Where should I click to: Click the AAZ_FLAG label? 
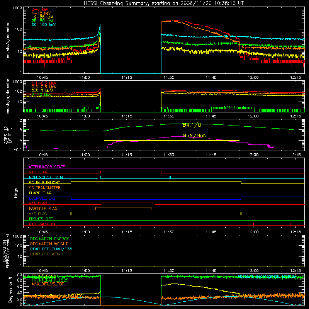[38, 214]
